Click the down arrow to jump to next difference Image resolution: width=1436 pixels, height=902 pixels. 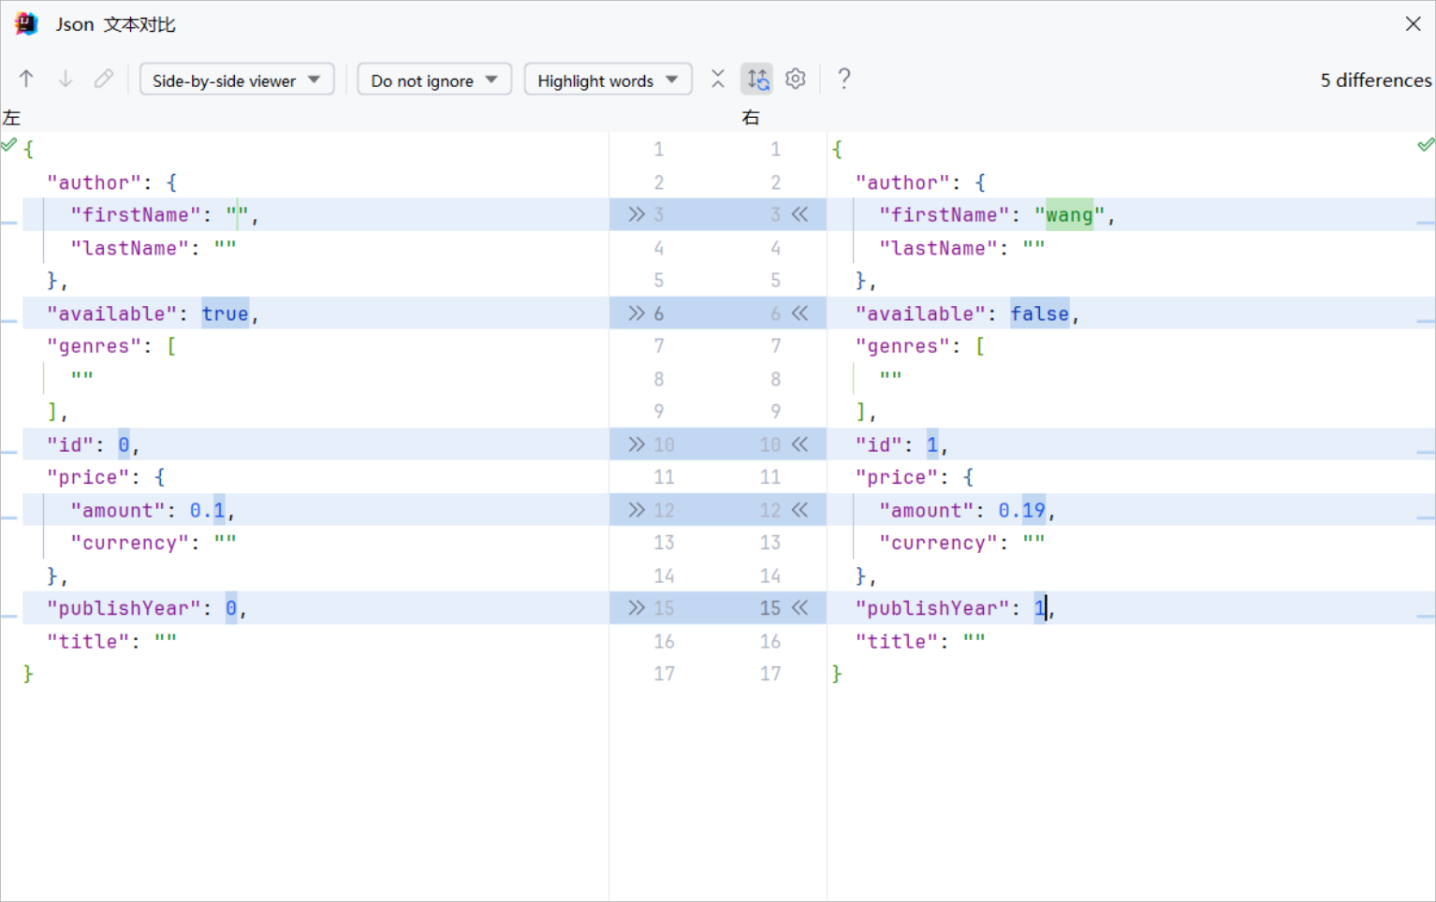[x=65, y=79]
